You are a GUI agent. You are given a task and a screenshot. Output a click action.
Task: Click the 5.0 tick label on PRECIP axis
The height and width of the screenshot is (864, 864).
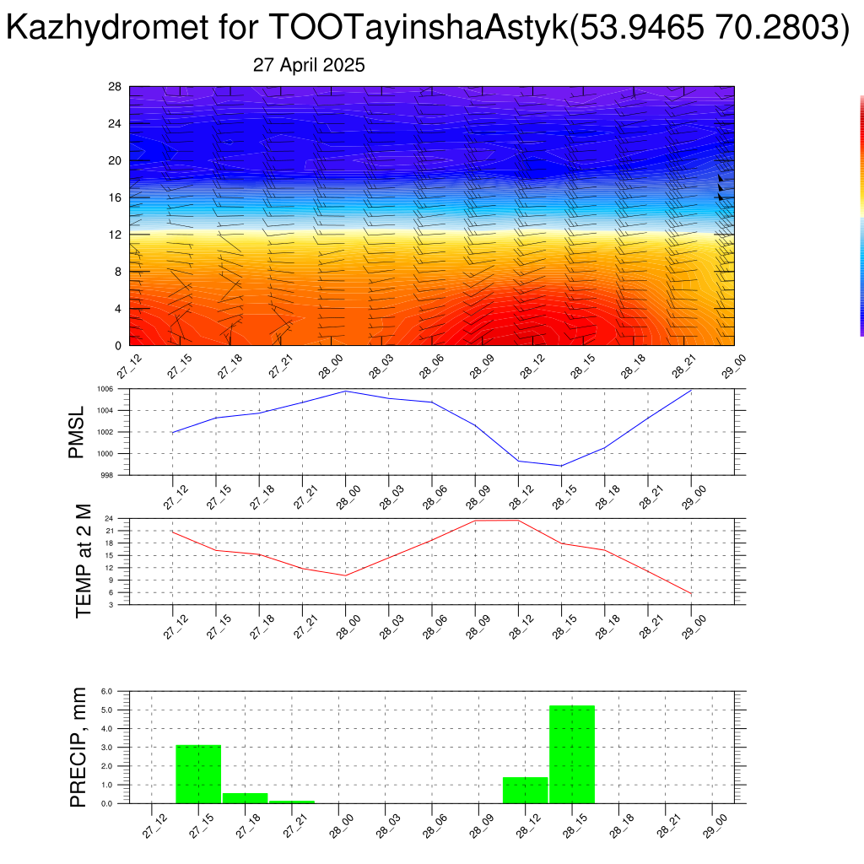click(x=107, y=710)
